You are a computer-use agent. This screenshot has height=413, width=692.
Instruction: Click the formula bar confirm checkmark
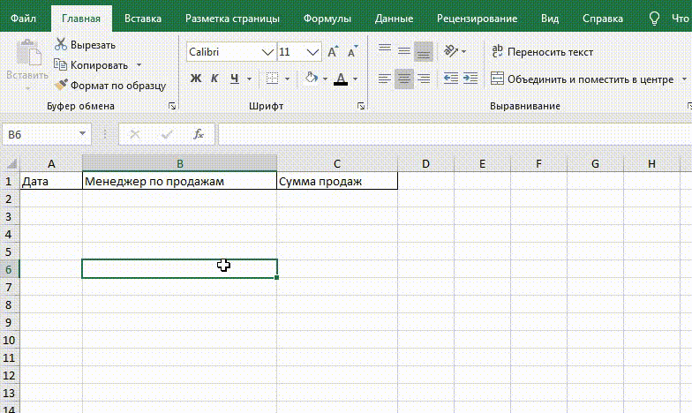167,134
